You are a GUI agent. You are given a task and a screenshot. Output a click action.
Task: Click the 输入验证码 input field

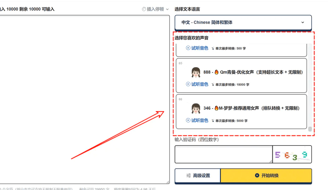[x=224, y=154]
